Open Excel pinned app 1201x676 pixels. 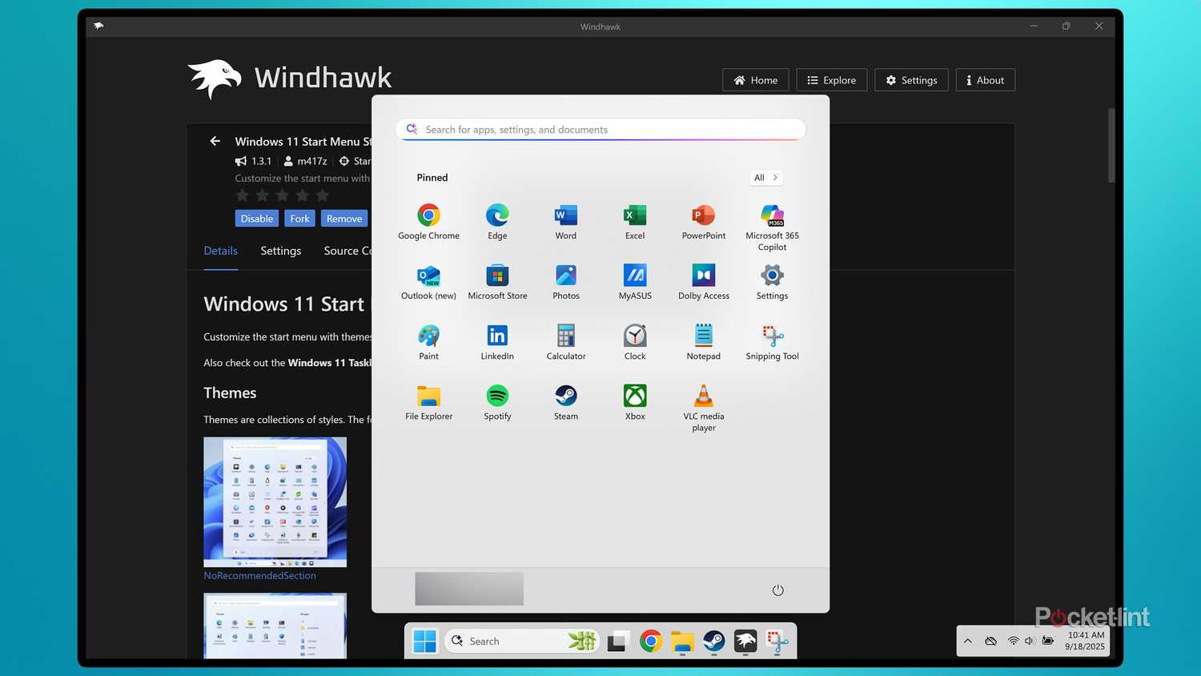coord(635,222)
